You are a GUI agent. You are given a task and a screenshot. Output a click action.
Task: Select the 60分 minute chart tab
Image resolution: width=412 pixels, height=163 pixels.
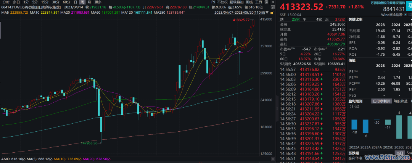[66, 2]
